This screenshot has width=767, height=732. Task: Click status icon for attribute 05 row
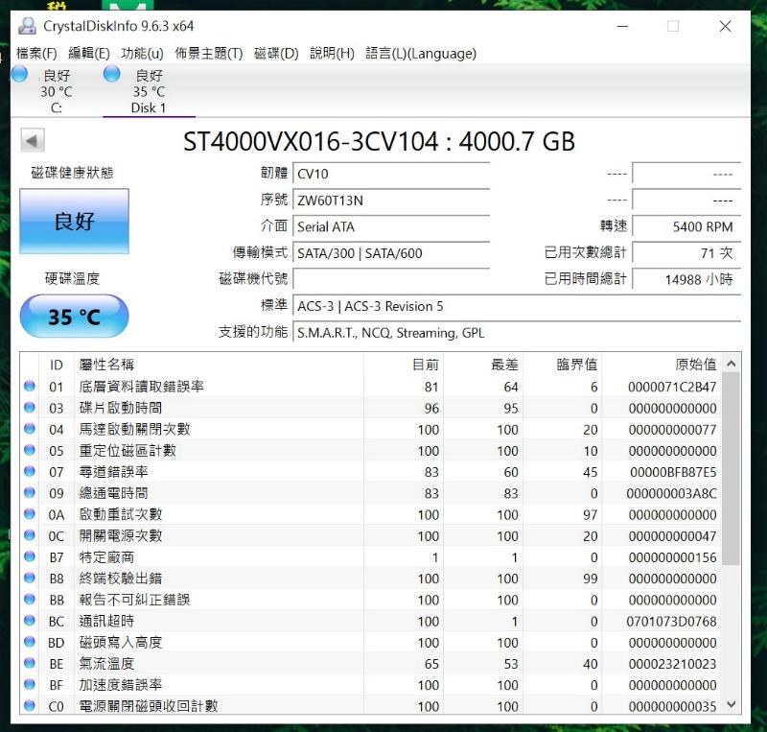(30, 451)
